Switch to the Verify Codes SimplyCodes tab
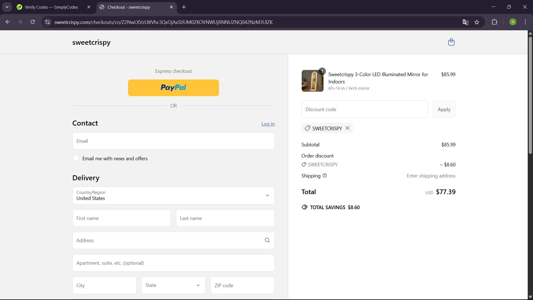Viewport: 533px width, 300px height. (x=52, y=7)
